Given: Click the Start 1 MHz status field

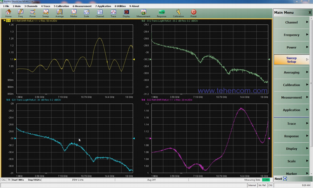Looking at the screenshot, I should [x=18, y=180].
